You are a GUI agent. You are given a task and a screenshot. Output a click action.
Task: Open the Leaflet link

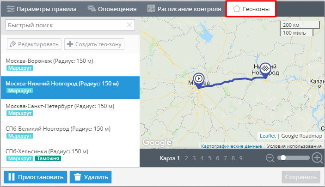tap(268, 136)
